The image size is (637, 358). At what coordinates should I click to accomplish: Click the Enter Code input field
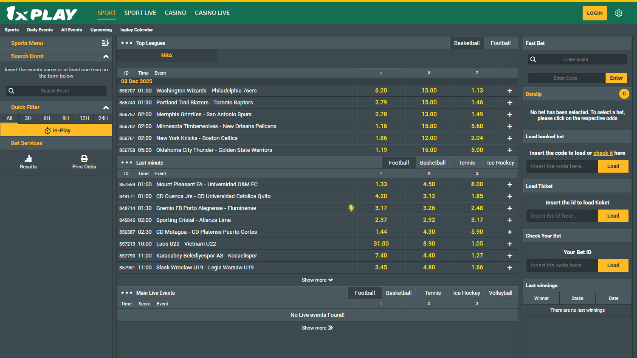(x=566, y=78)
